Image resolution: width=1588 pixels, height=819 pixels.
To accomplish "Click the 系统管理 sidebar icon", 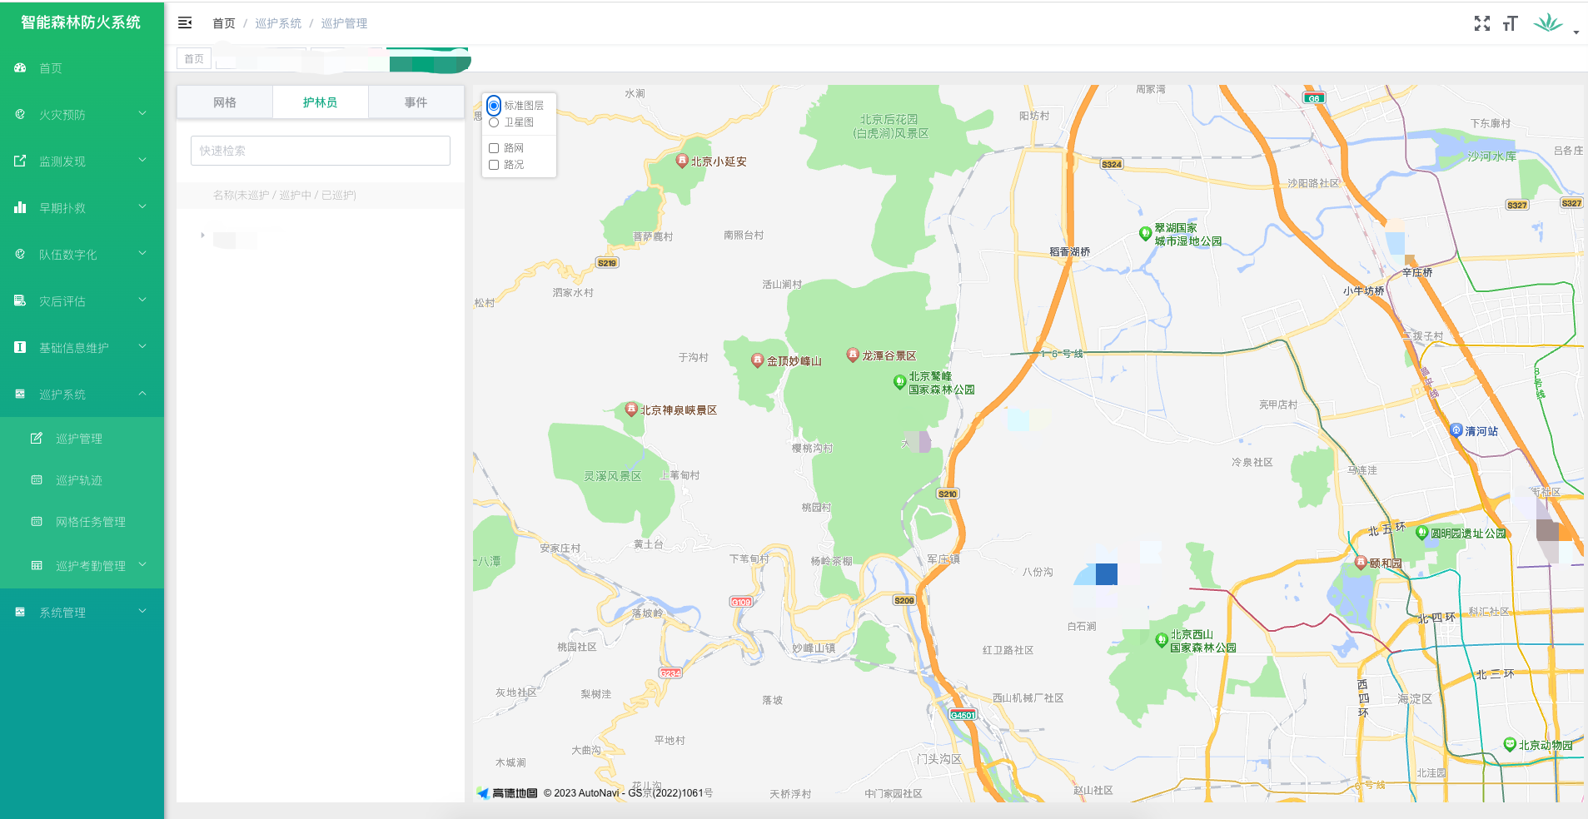I will pyautogui.click(x=20, y=613).
